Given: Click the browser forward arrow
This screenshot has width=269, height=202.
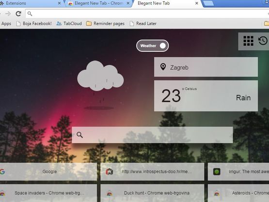Looking at the screenshot, I should 8,14.
